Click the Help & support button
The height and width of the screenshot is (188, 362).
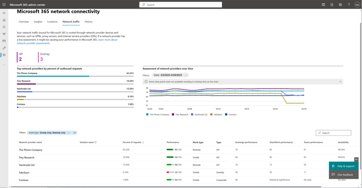[x=344, y=166]
